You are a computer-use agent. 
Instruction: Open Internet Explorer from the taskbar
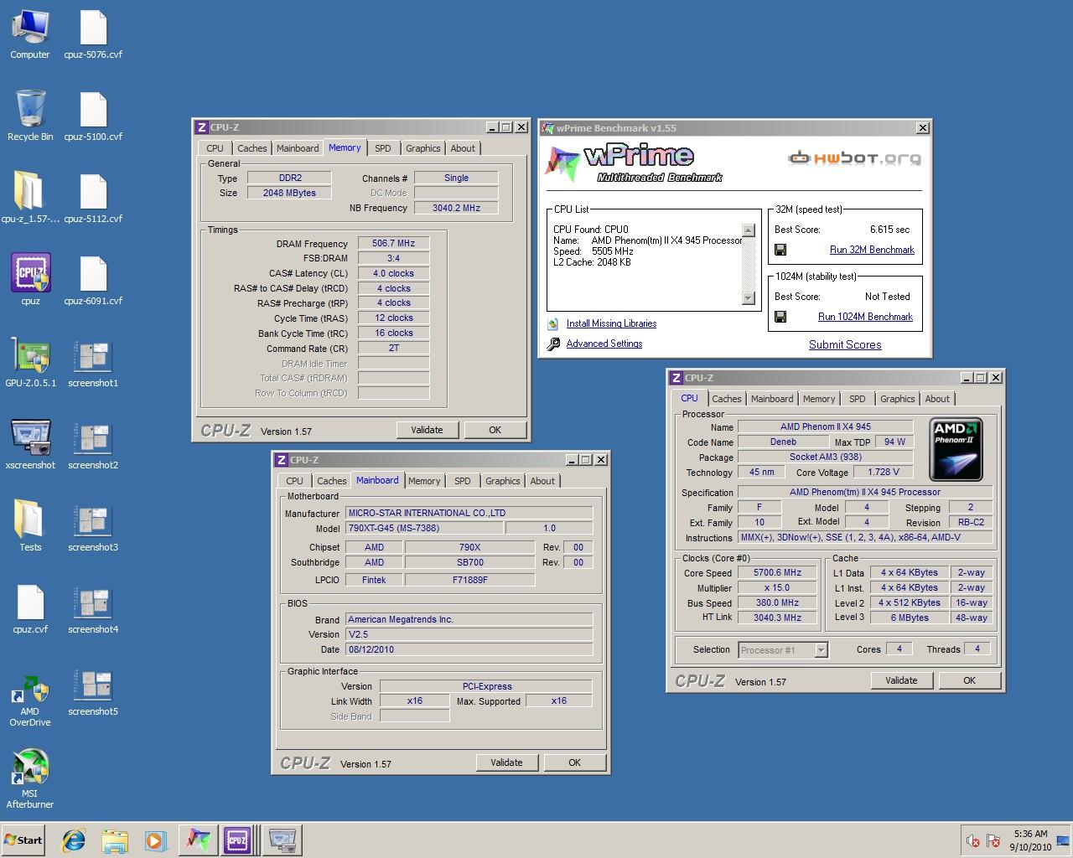tap(75, 840)
